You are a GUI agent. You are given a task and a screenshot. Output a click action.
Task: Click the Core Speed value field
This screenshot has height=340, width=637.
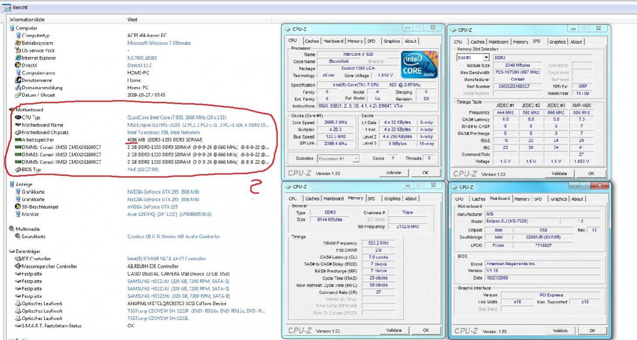point(336,122)
